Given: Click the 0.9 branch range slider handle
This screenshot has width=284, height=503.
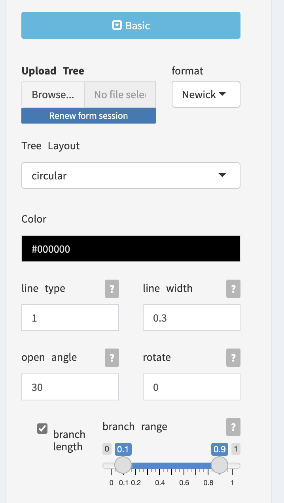Looking at the screenshot, I should click(220, 465).
